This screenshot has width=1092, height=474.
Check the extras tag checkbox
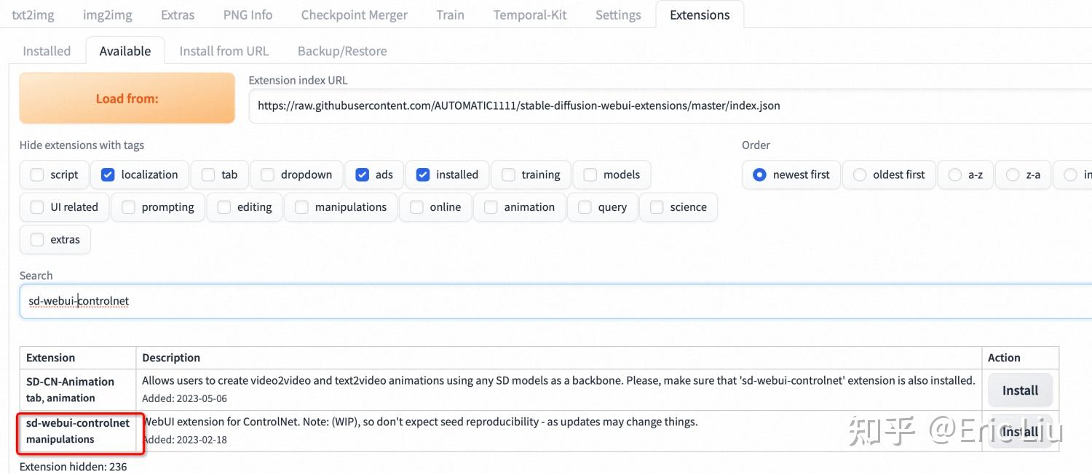(x=37, y=240)
